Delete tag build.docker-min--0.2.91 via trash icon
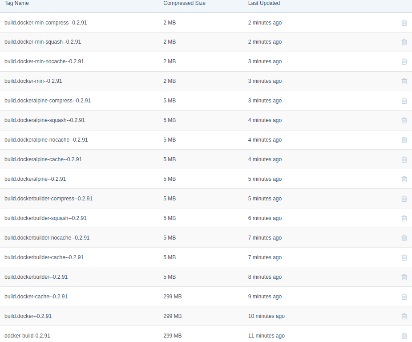Viewport: 412px width, 342px height. point(404,81)
